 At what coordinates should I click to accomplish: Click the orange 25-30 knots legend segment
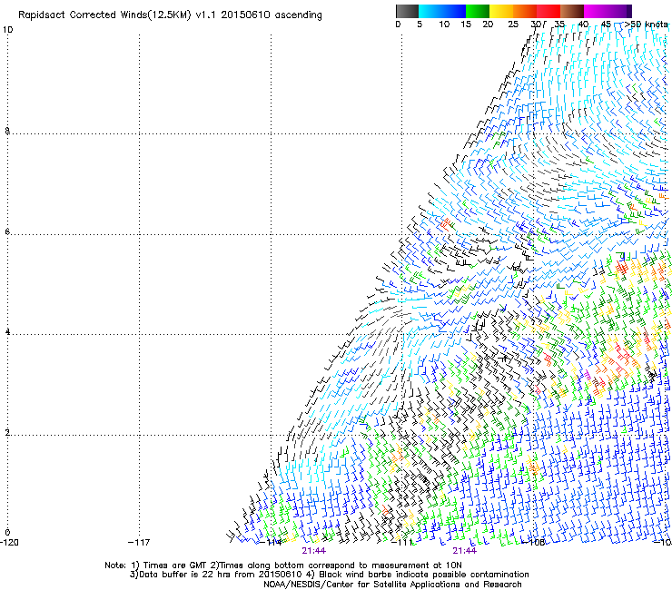point(525,11)
